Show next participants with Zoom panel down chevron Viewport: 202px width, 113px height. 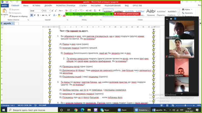point(182,94)
